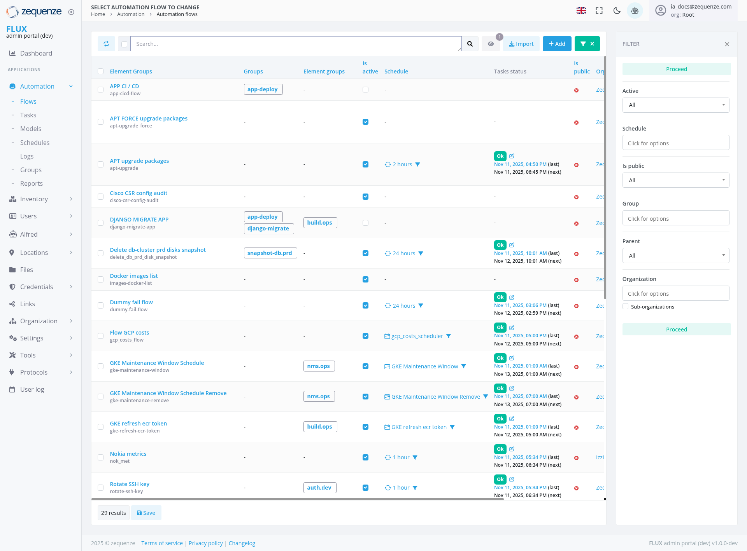747x551 pixels.
Task: Open the Active filter dropdown set to All
Action: 676,105
